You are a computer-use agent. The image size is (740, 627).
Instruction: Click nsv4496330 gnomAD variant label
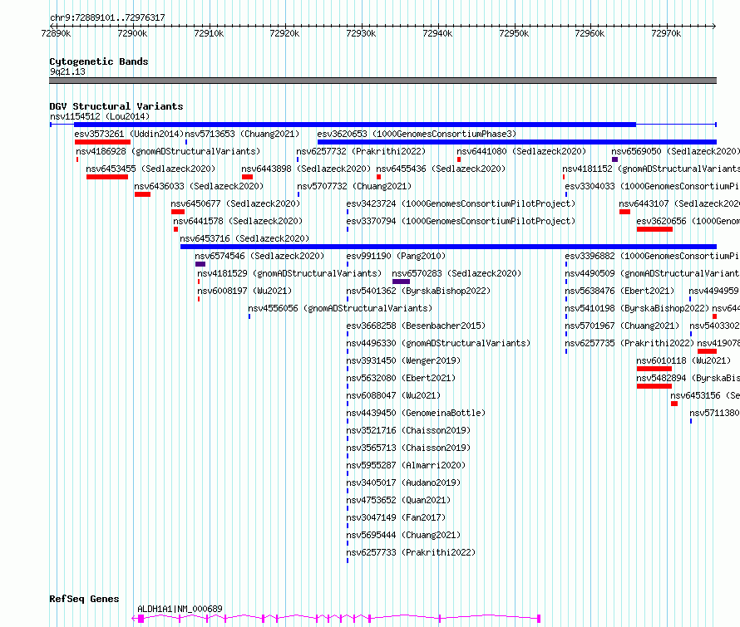pyautogui.click(x=438, y=343)
